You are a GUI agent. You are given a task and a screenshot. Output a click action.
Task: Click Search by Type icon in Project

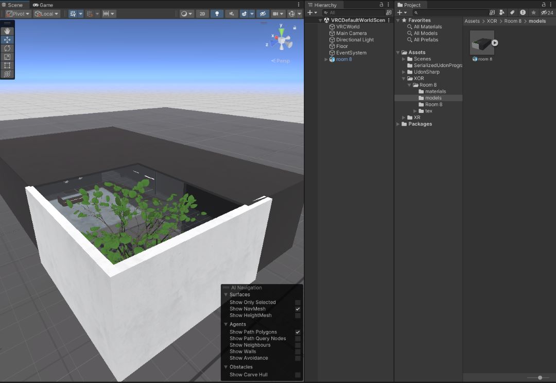[x=502, y=12]
